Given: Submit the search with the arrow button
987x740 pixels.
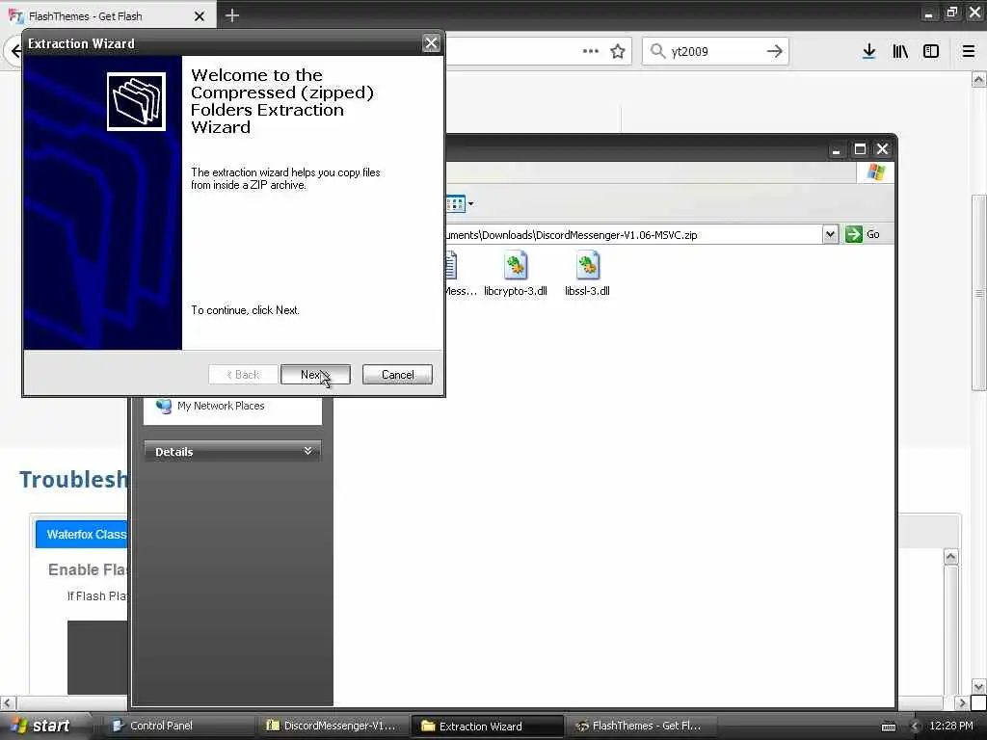Looking at the screenshot, I should pos(775,52).
